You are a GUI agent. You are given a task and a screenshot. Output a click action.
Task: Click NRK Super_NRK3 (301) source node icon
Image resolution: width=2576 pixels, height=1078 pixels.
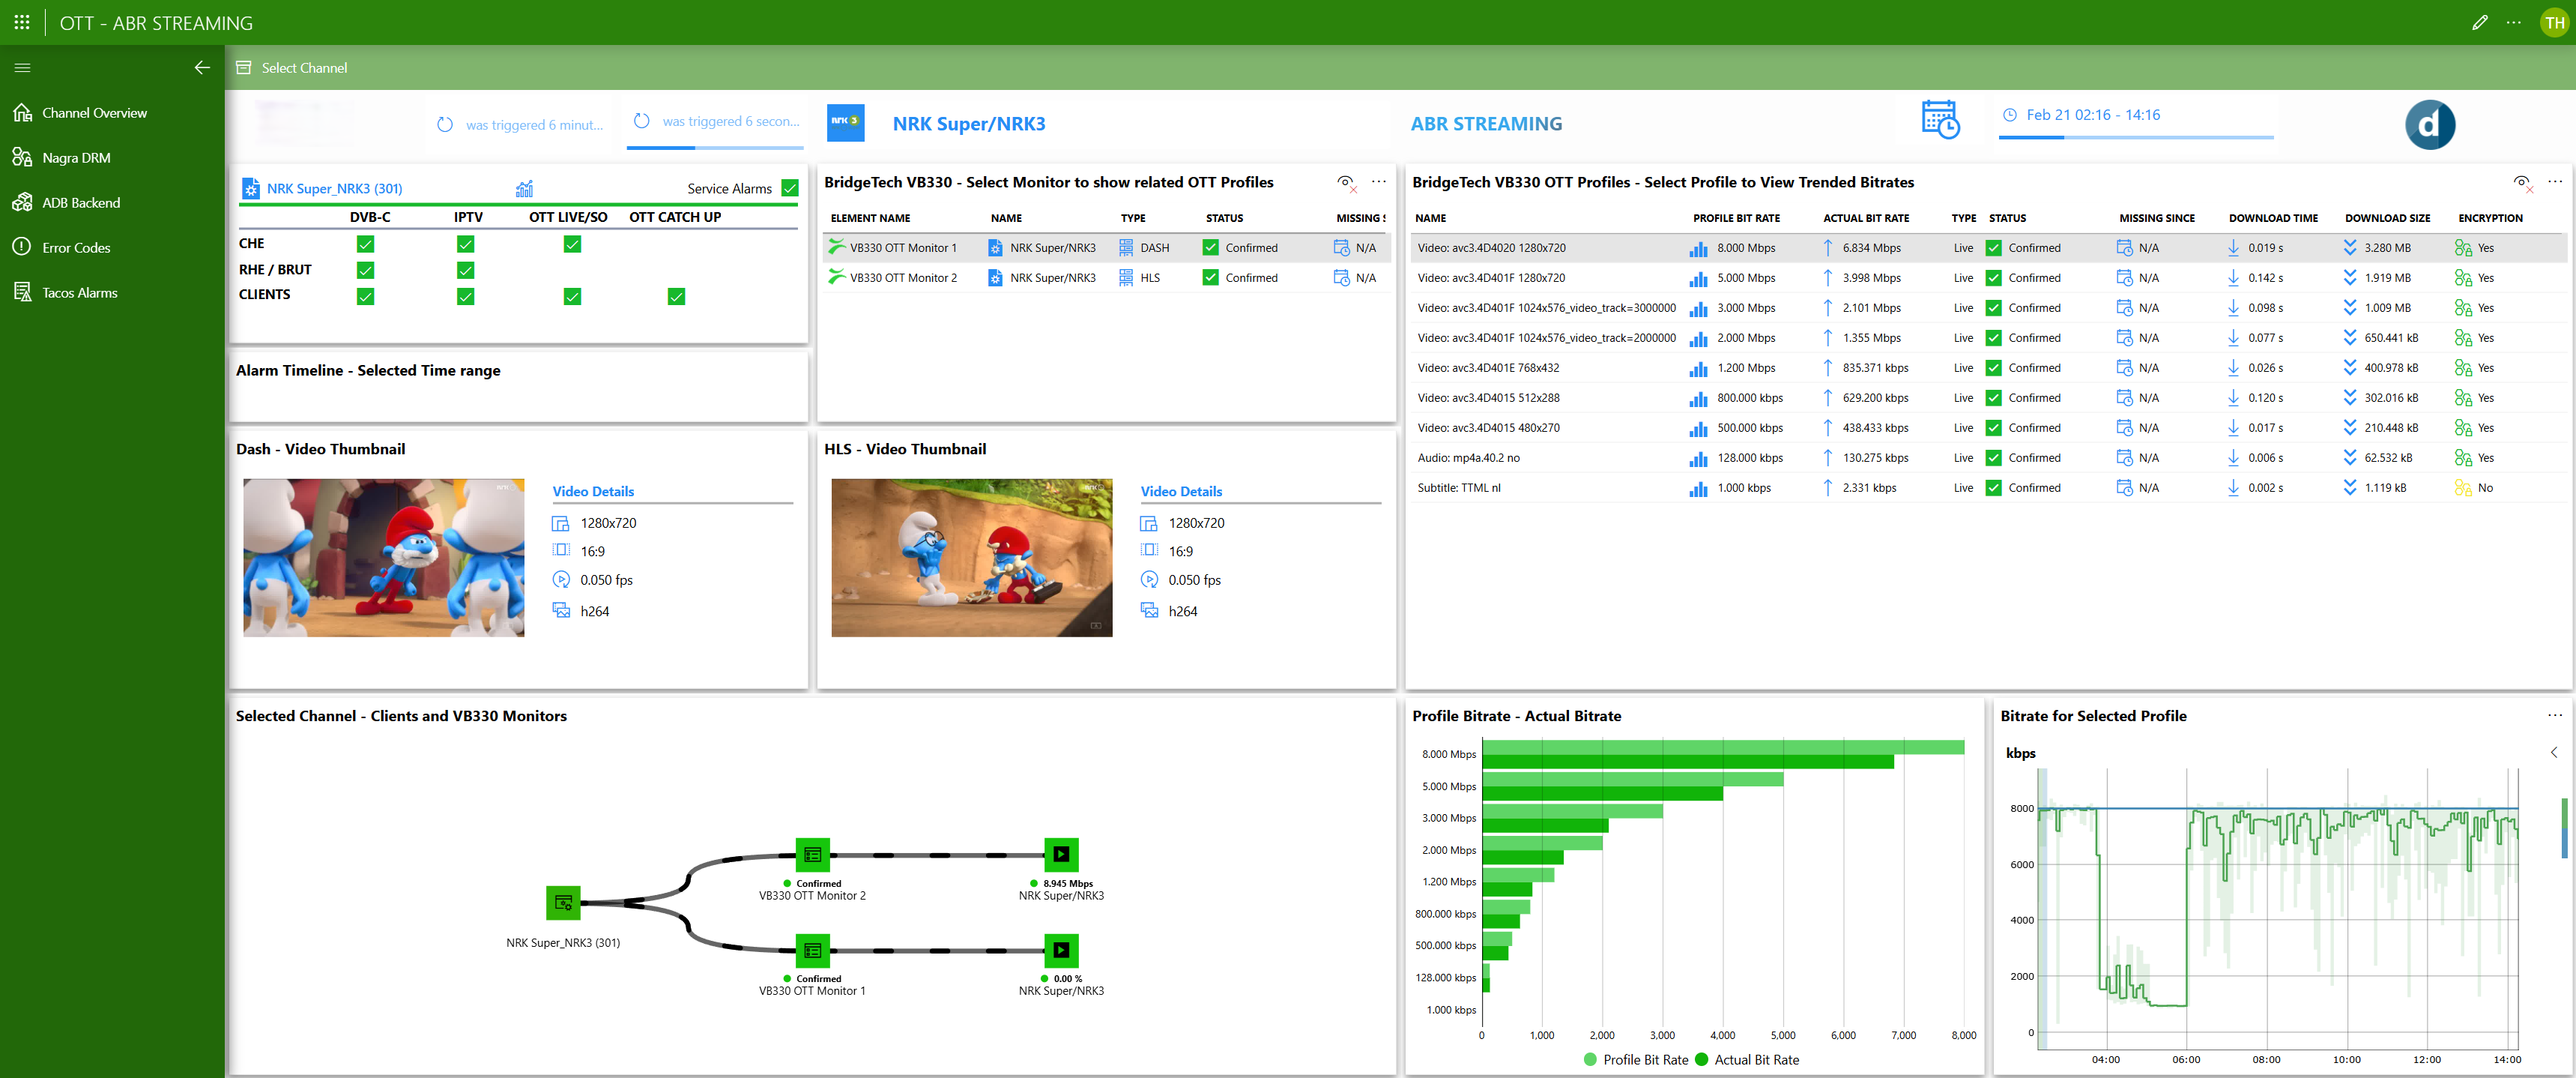tap(563, 903)
